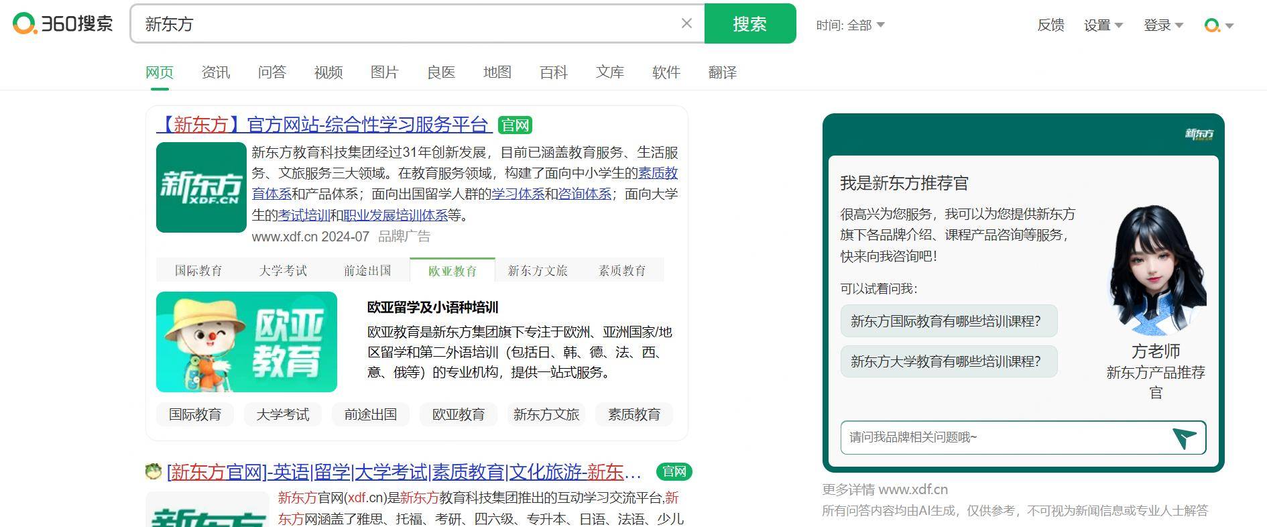Click the 我是新东方推荐官 heading
Image resolution: width=1267 pixels, height=527 pixels.
904,183
